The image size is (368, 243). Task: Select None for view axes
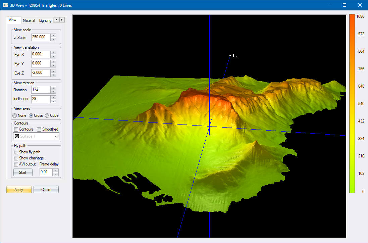(15, 115)
